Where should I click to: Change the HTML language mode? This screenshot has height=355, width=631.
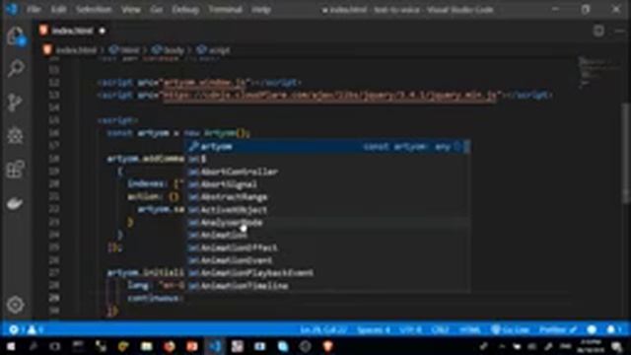pyautogui.click(x=469, y=330)
